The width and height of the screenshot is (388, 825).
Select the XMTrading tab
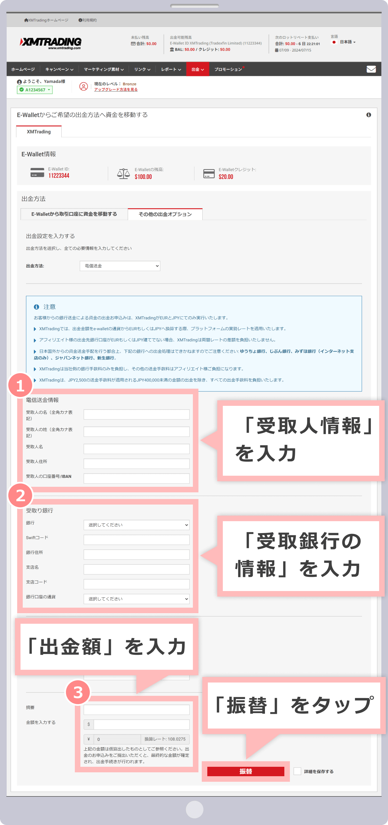click(x=39, y=132)
